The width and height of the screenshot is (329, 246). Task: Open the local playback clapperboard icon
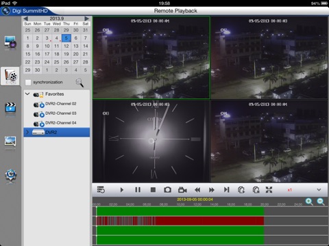10,108
